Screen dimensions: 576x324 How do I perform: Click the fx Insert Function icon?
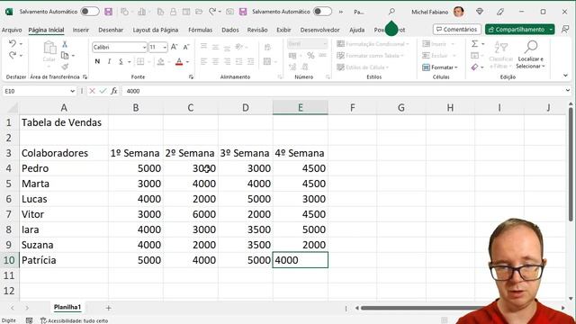114,91
